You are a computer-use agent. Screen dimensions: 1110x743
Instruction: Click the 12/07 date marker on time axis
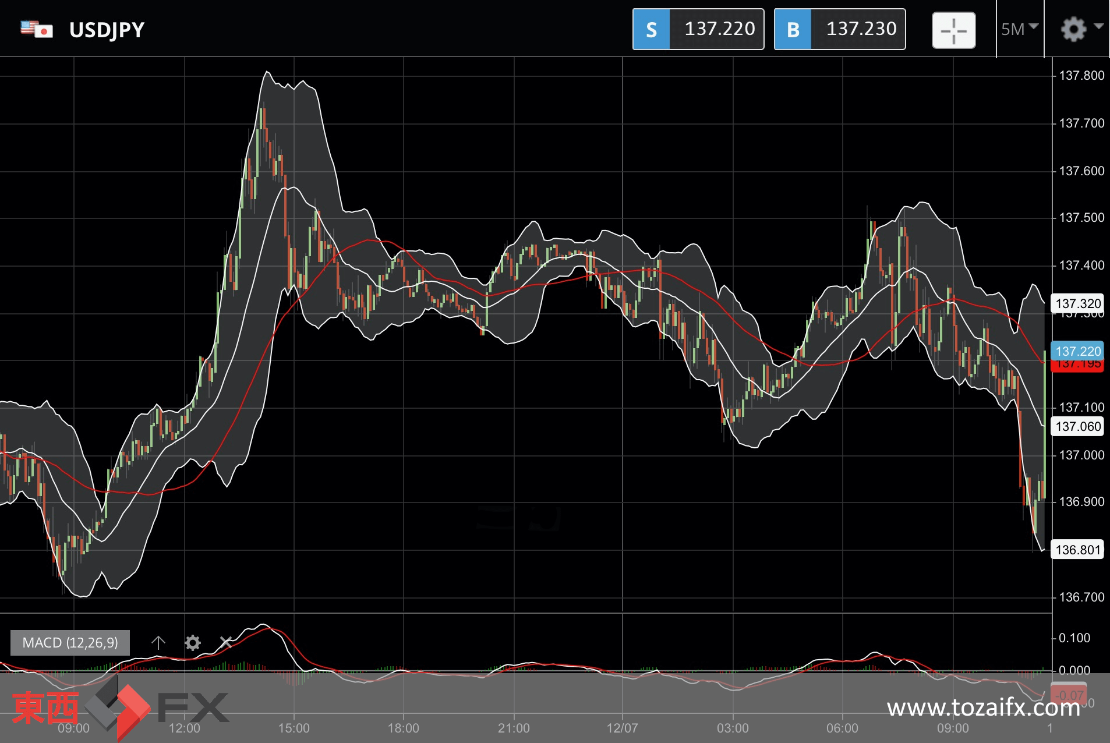[622, 728]
